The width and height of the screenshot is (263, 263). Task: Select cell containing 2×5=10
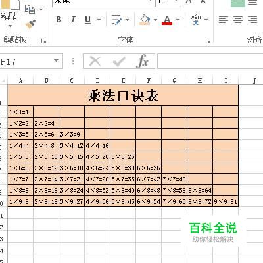[46, 156]
